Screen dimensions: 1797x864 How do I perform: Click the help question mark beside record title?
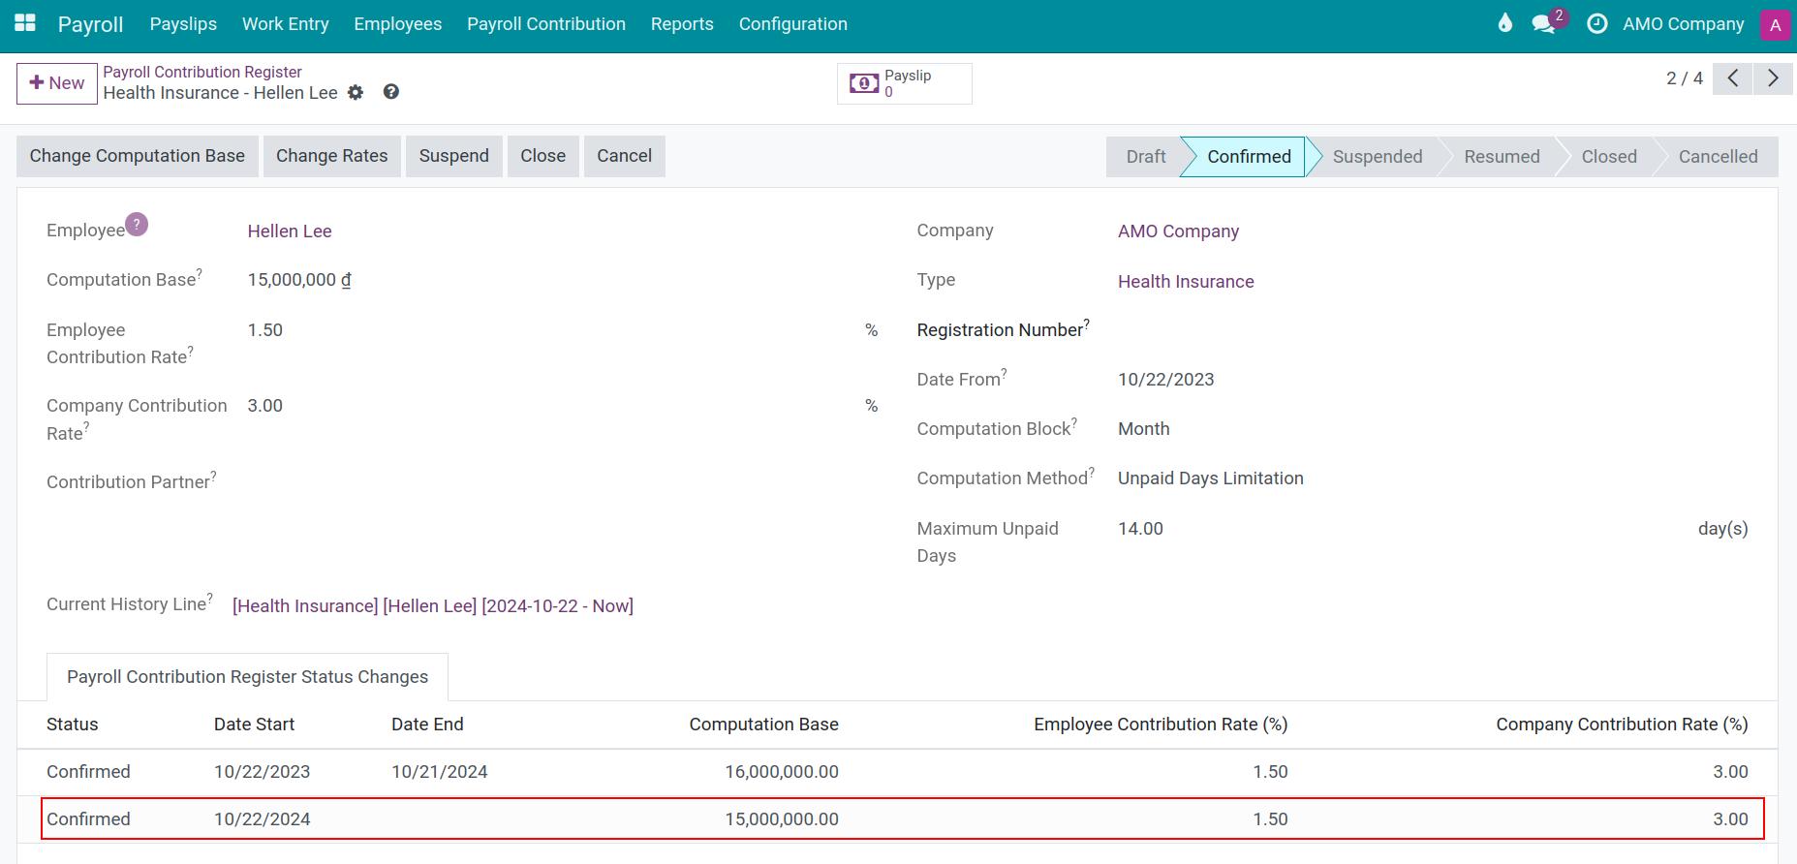click(391, 92)
